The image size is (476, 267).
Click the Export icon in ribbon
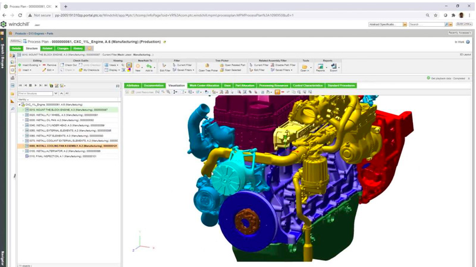coord(333,67)
